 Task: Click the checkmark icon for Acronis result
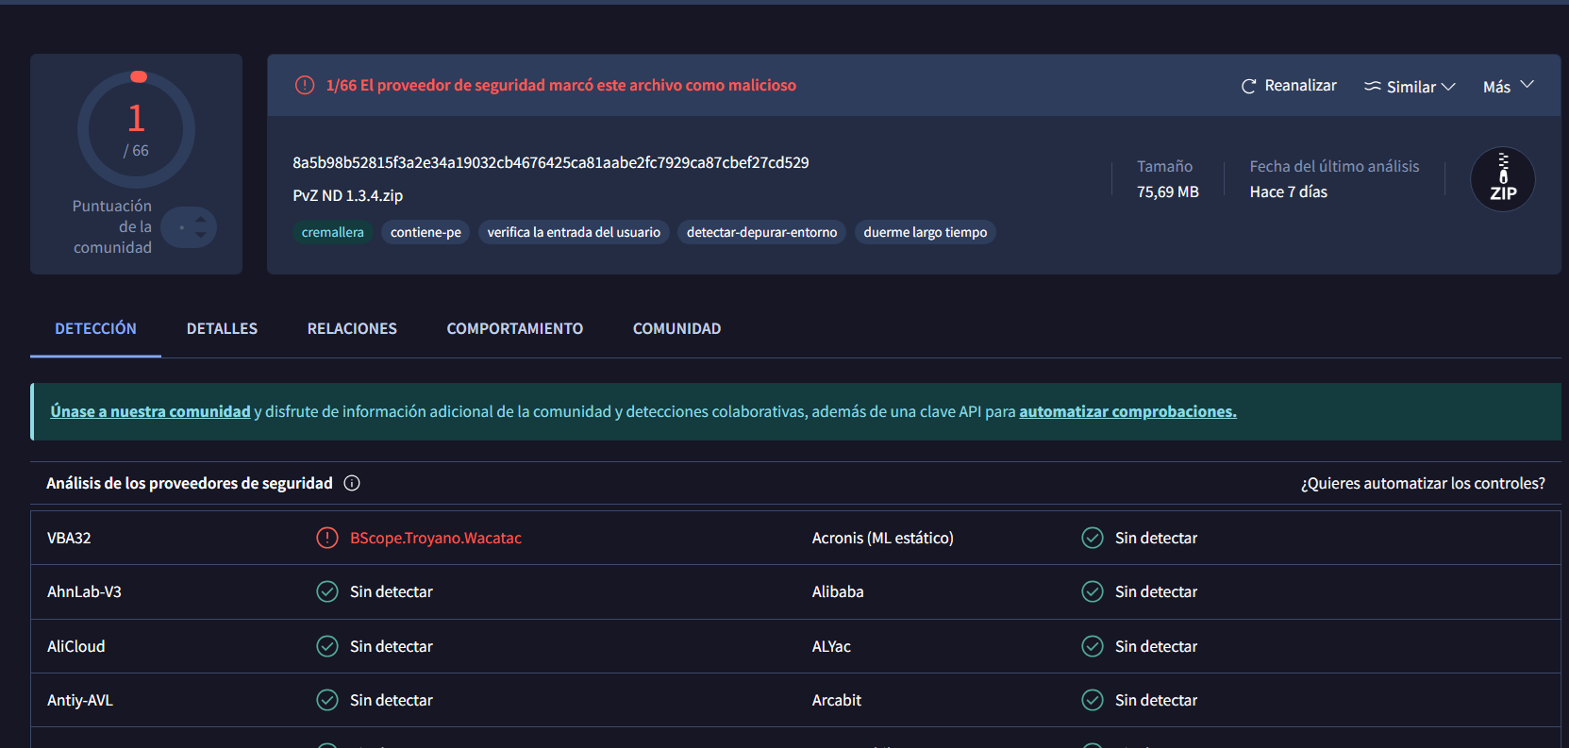[x=1093, y=538]
